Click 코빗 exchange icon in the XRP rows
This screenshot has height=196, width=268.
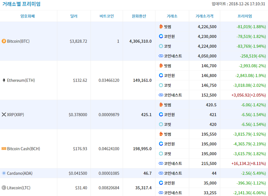point(161,124)
